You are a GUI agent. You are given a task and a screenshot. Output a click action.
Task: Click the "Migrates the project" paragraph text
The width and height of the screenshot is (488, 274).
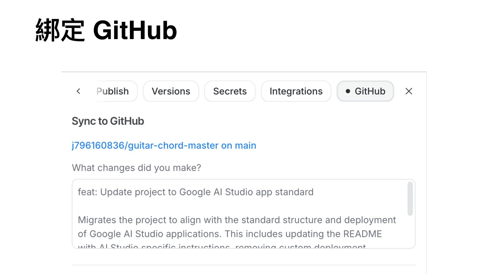tap(236, 220)
